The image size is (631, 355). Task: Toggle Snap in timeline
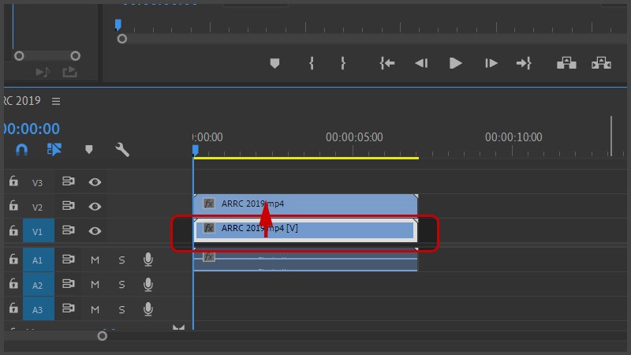coord(22,150)
